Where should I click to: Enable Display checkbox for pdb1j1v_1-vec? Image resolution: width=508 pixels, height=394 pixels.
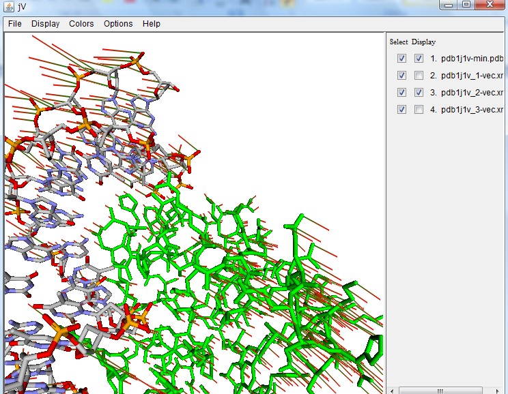click(419, 76)
